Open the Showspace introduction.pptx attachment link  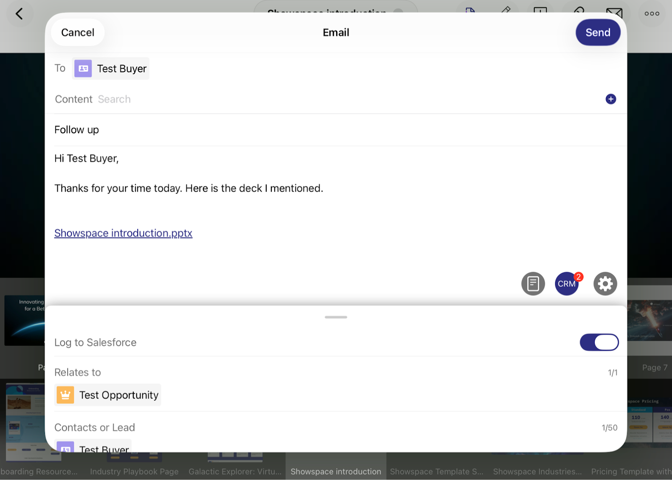(x=123, y=233)
